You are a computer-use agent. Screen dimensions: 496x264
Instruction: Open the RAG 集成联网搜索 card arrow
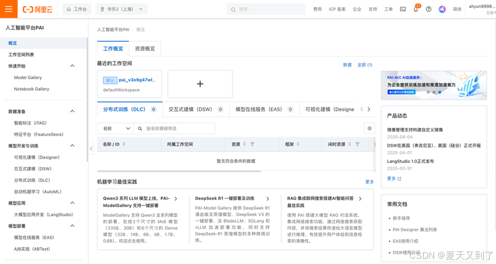[x=360, y=199]
